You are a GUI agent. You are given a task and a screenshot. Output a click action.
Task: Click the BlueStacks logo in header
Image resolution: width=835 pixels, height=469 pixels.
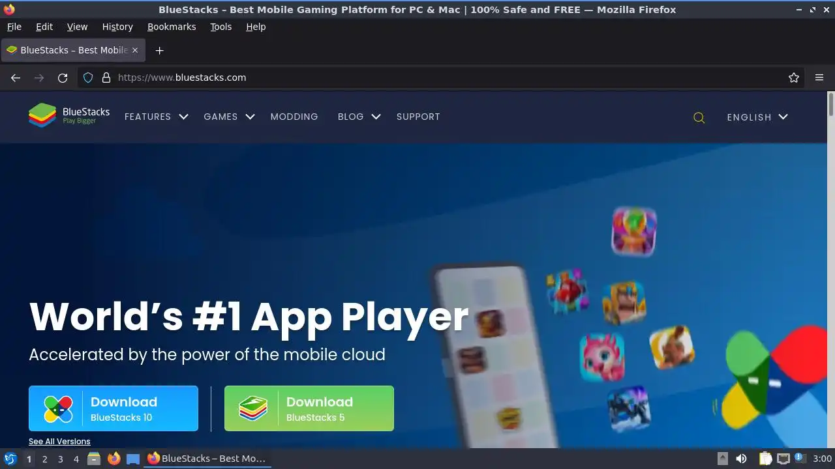click(x=69, y=116)
